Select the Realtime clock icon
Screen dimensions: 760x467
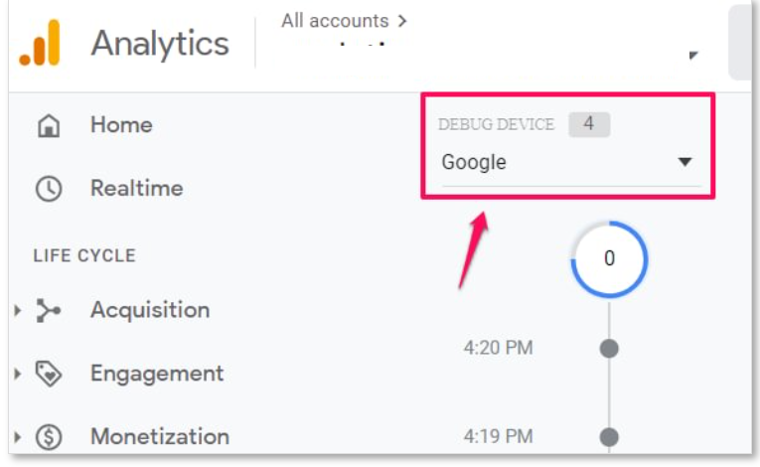(x=49, y=189)
